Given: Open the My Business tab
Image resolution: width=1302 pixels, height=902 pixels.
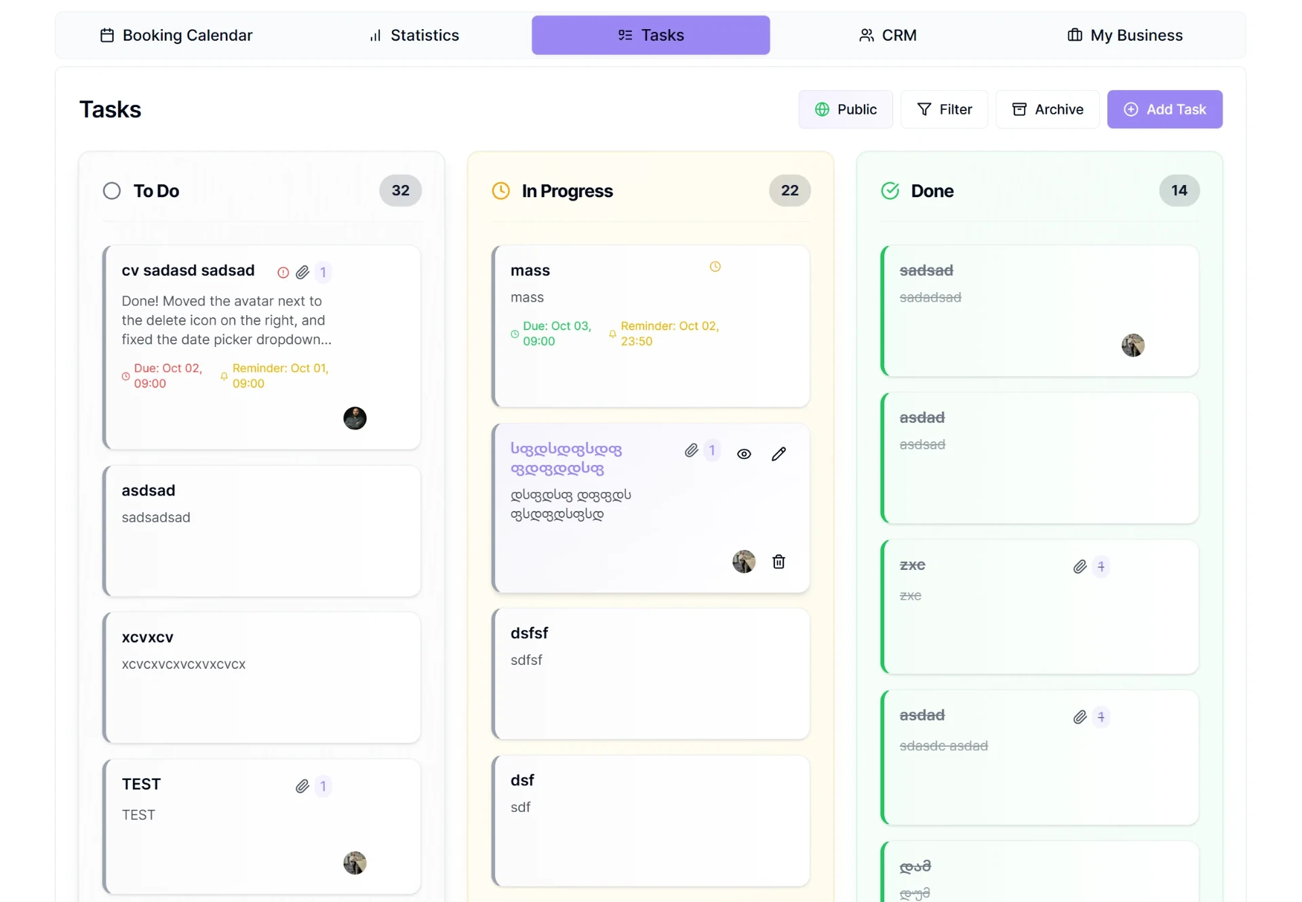Looking at the screenshot, I should 1124,35.
